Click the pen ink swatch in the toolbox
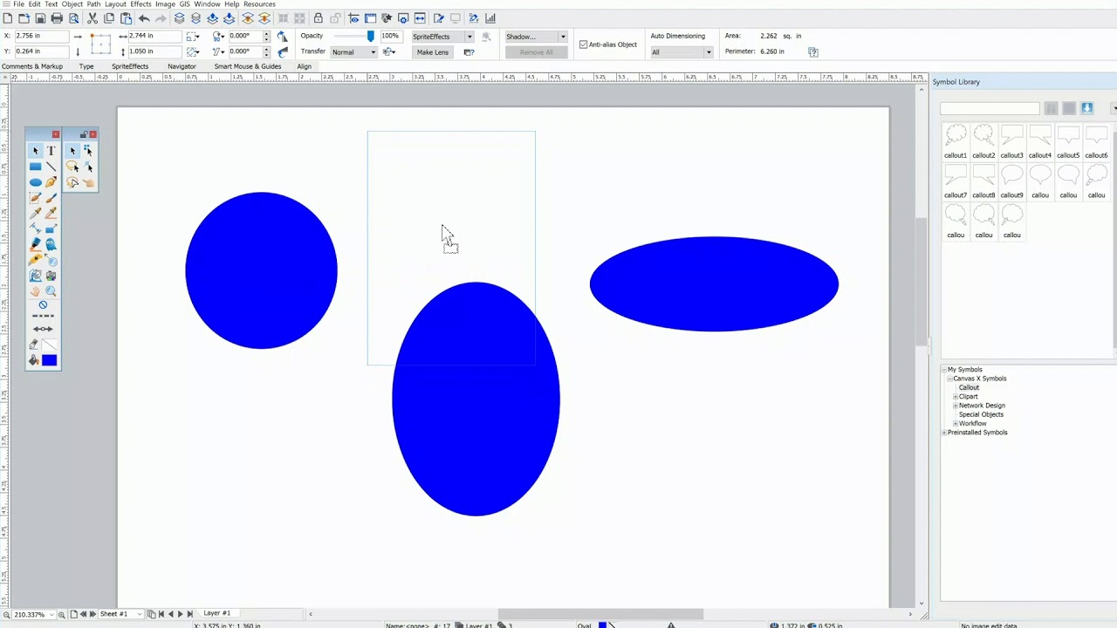1117x628 pixels. pyautogui.click(x=49, y=345)
